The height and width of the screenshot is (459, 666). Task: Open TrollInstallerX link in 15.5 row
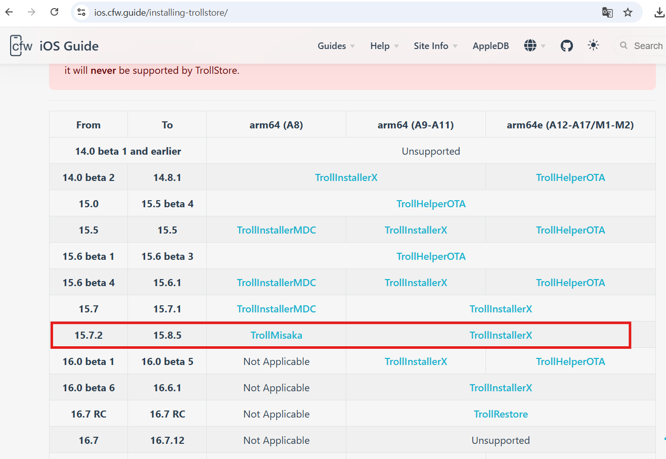(416, 230)
